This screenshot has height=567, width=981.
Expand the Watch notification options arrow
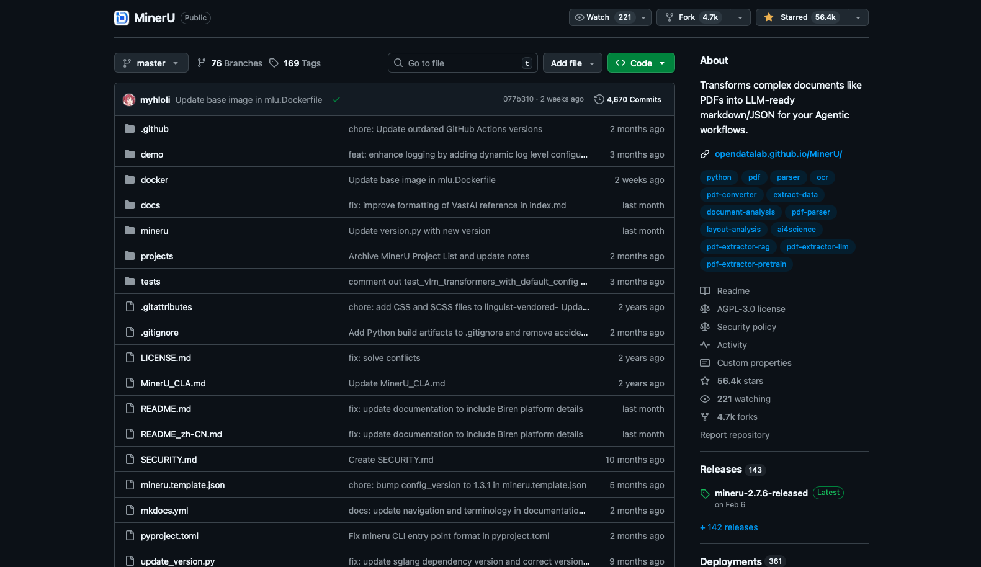643,17
